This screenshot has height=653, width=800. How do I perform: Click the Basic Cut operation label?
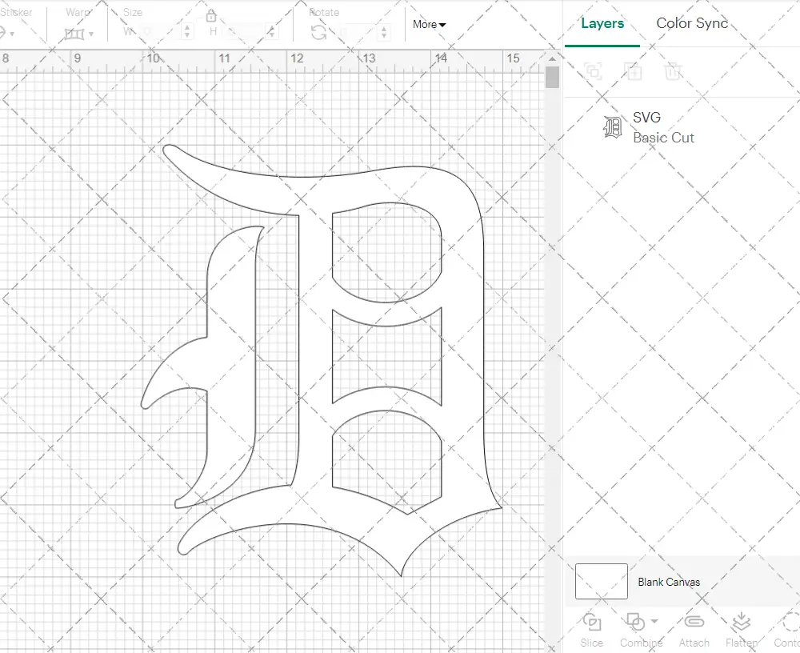point(663,138)
